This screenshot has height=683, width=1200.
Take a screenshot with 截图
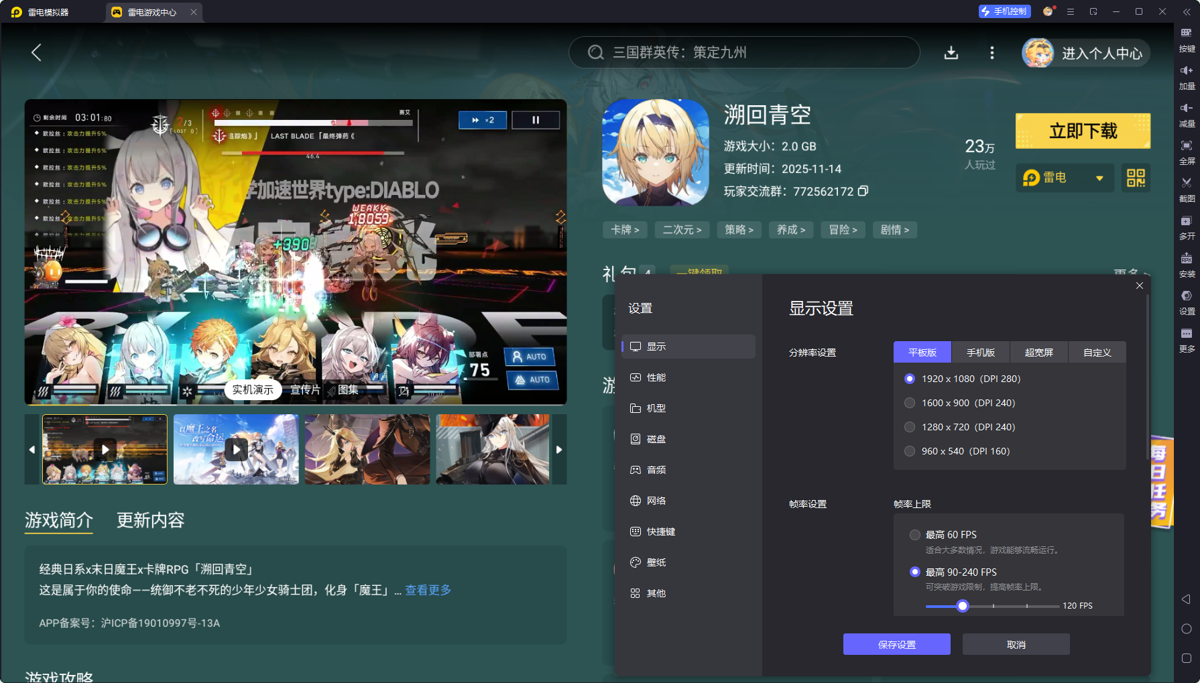point(1187,190)
